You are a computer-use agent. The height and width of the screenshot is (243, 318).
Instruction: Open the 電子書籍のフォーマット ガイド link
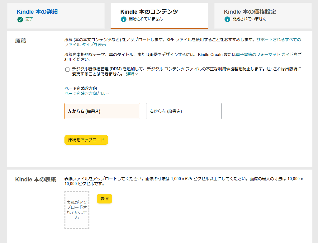pos(265,54)
